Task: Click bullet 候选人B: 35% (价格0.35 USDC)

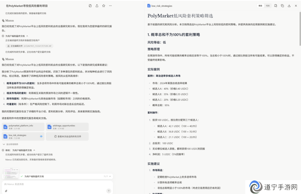Action: click(x=170, y=94)
